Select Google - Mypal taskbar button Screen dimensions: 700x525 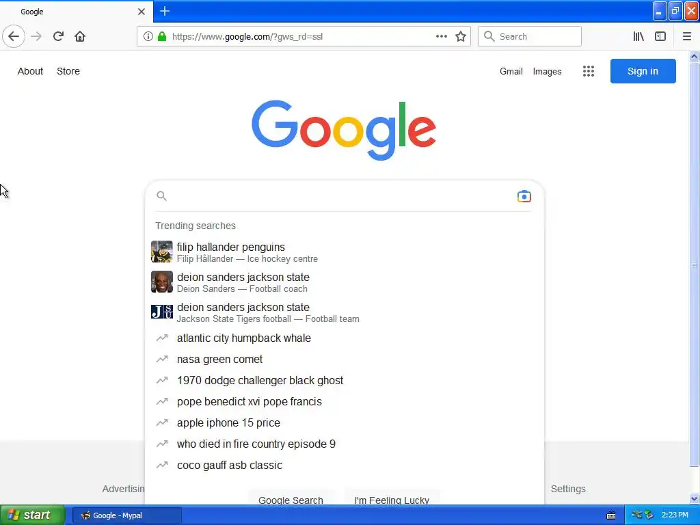click(126, 515)
